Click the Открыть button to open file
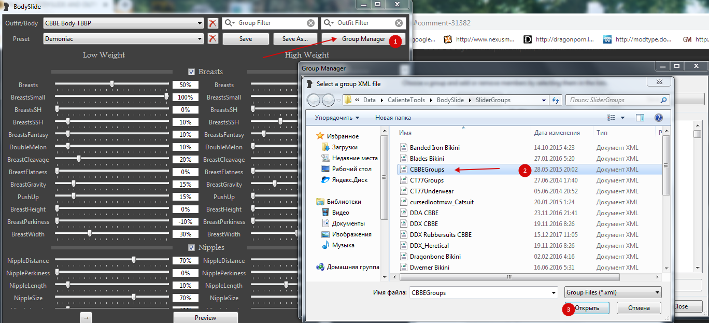 pos(587,308)
